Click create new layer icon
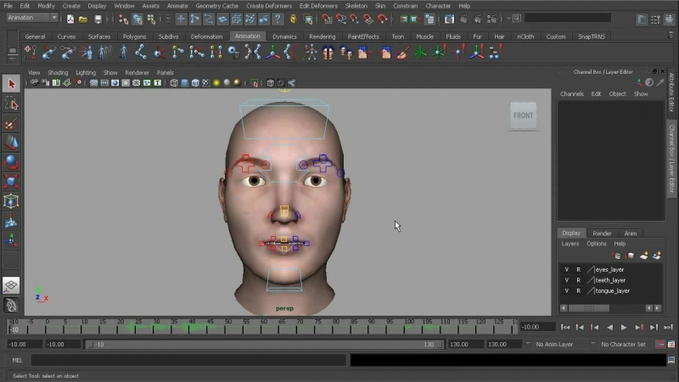Image resolution: width=679 pixels, height=382 pixels. tap(644, 256)
